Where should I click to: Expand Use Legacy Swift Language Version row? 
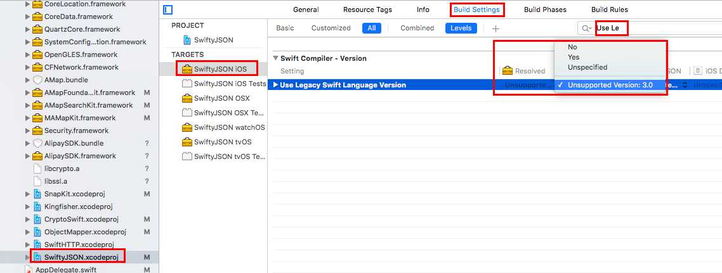pos(276,85)
